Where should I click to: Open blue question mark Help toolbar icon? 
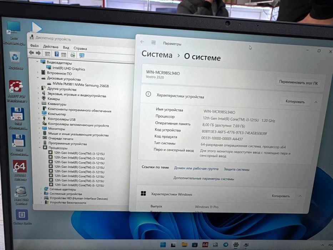pyautogui.click(x=57, y=54)
